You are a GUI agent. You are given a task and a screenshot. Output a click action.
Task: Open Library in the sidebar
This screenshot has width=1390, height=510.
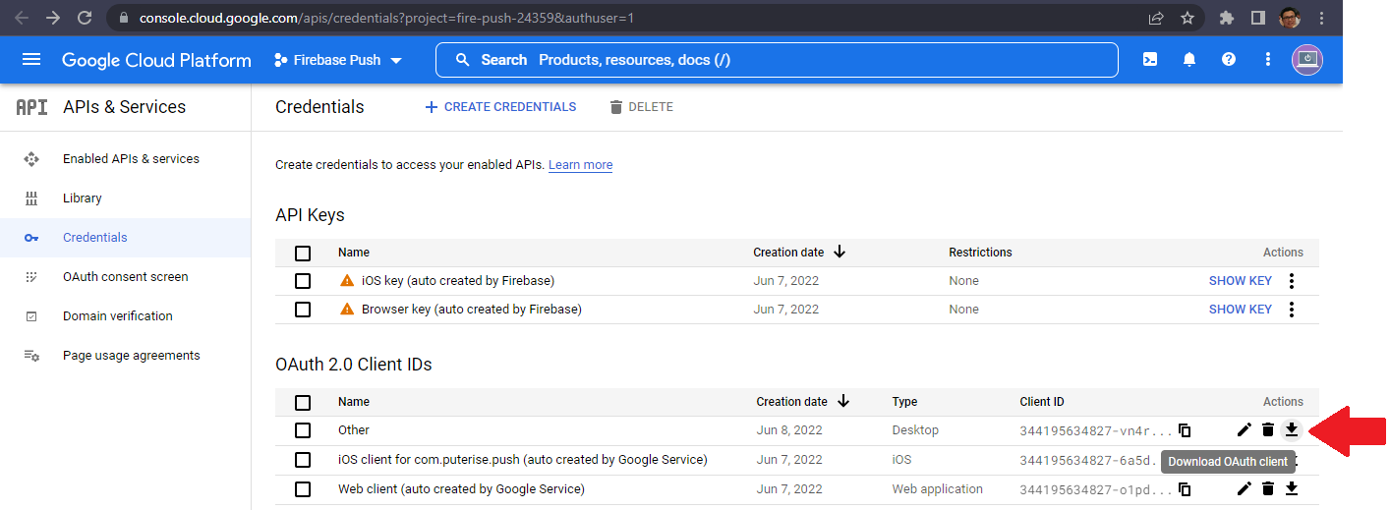pos(82,198)
